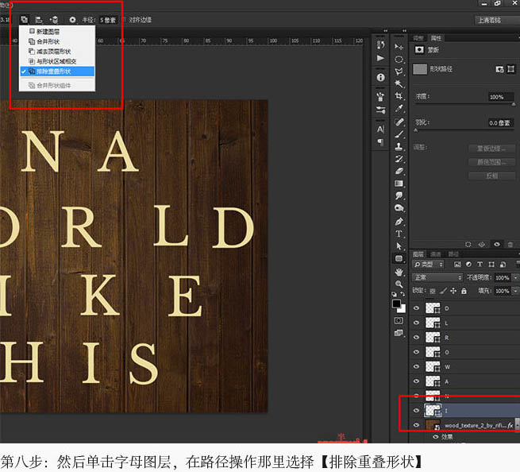Select the Crop tool
The width and height of the screenshot is (520, 472).
(399, 96)
